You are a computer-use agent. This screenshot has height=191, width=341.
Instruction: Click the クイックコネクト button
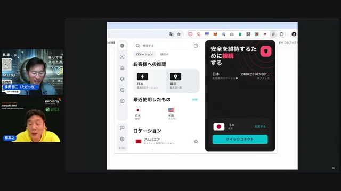(240, 140)
